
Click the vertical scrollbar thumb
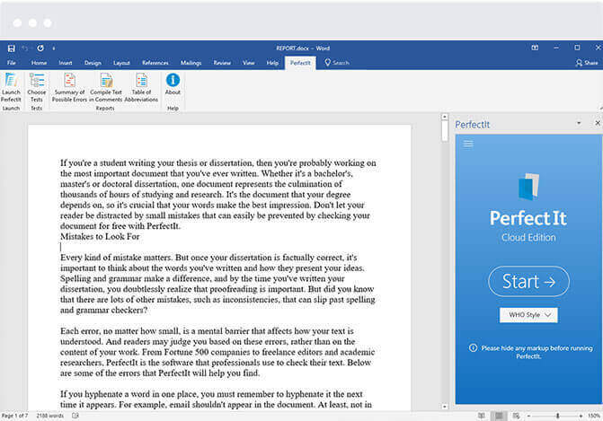point(445,130)
